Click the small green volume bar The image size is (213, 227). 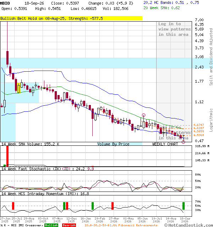pos(5,166)
